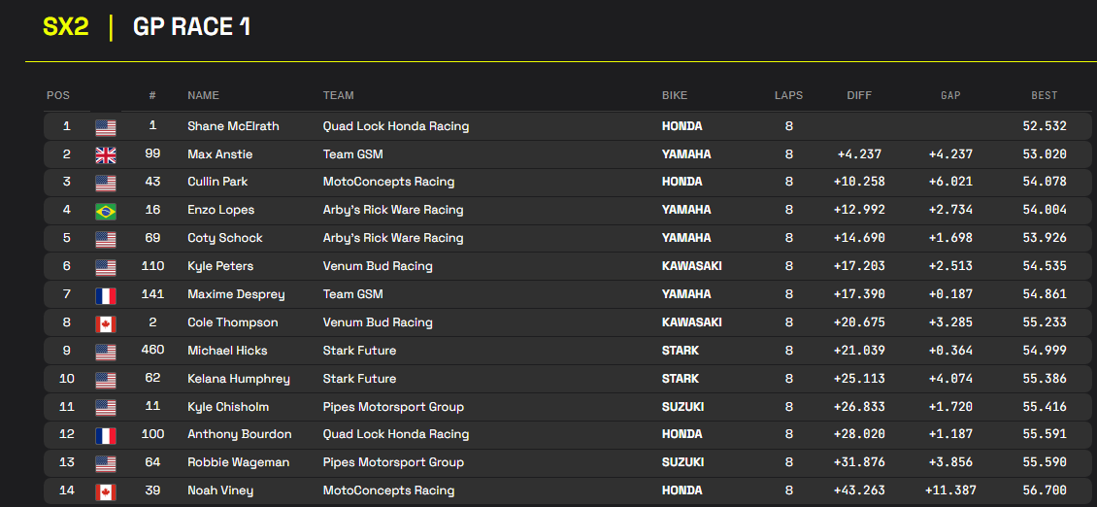Click the GAP column header

point(949,95)
